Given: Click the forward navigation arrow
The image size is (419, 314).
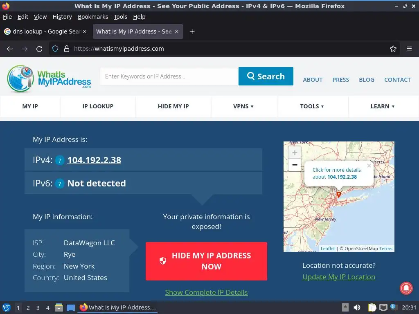Looking at the screenshot, I should (25, 49).
